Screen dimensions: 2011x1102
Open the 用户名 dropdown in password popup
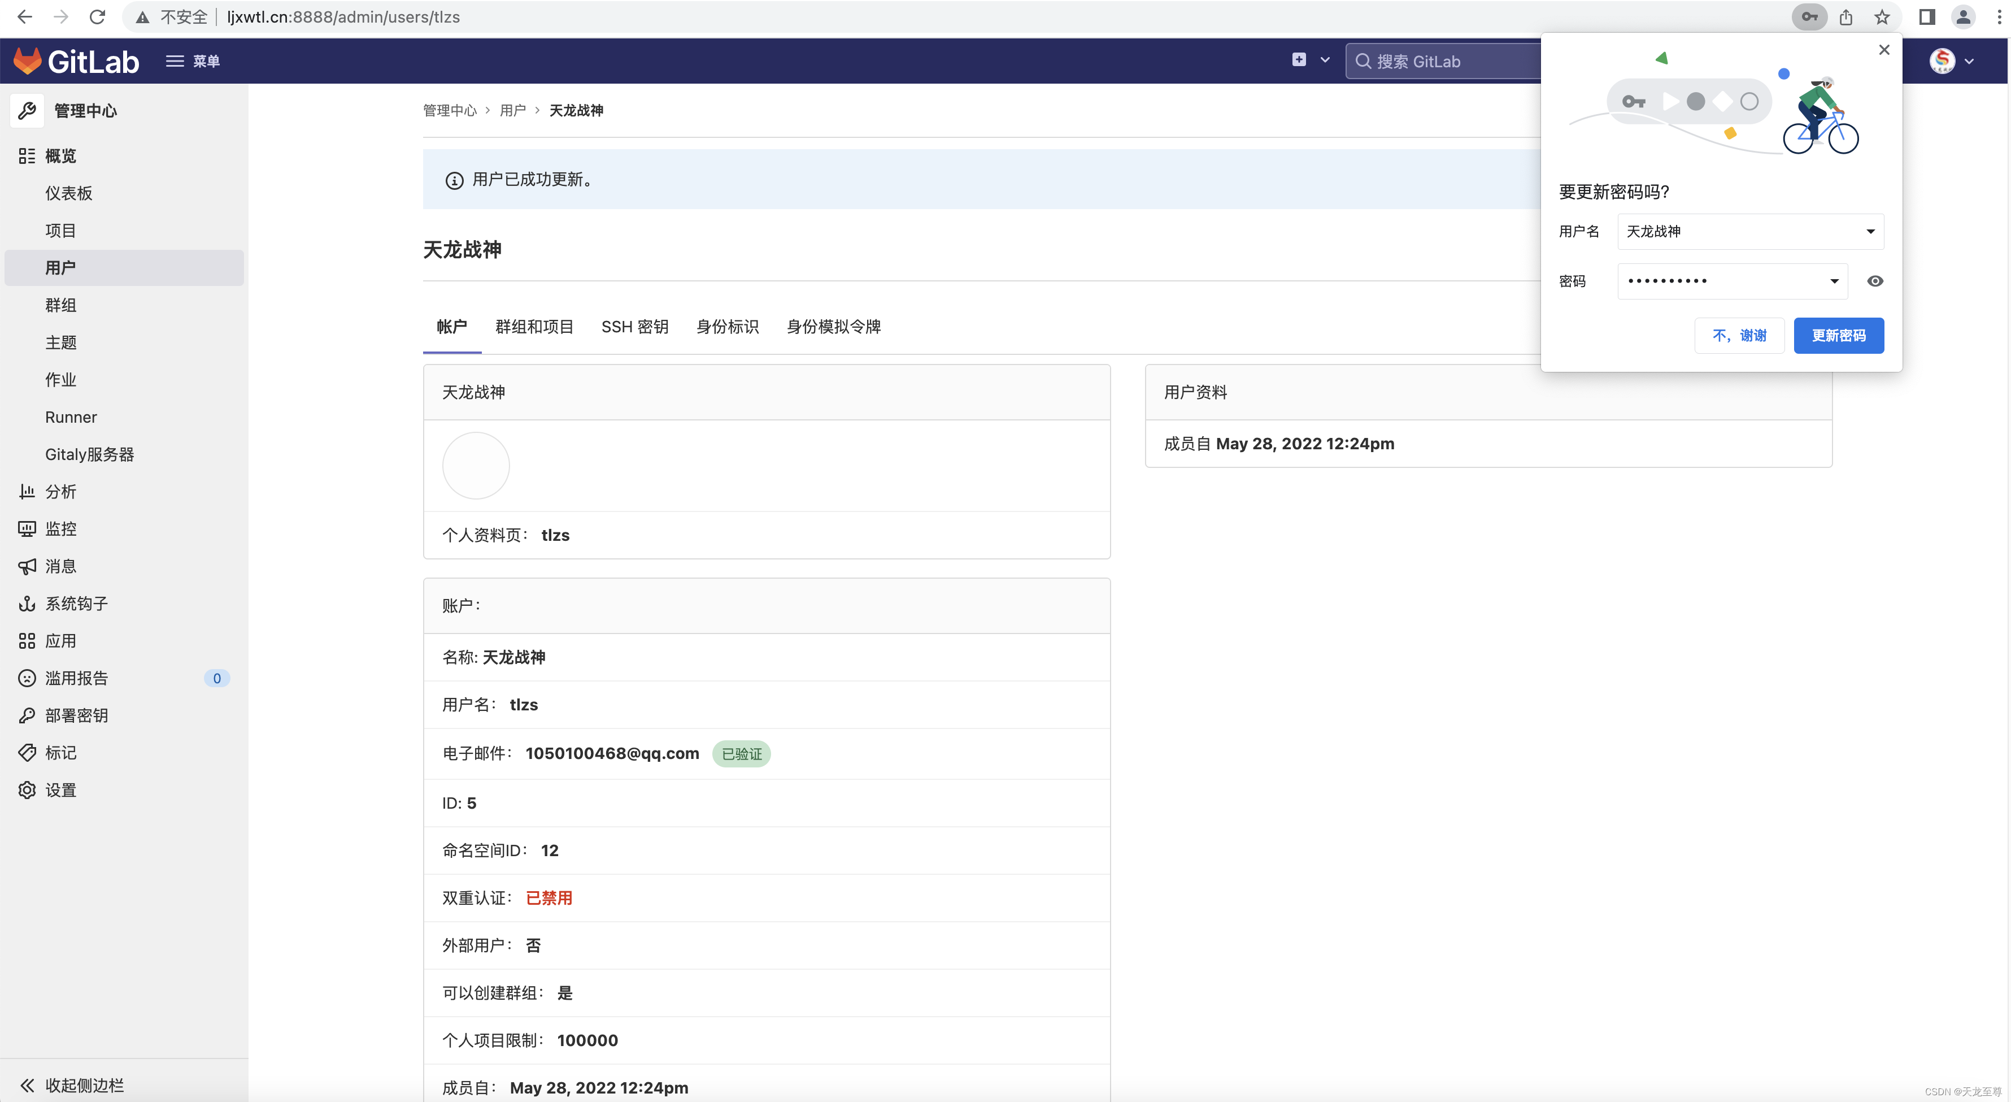pyautogui.click(x=1751, y=231)
